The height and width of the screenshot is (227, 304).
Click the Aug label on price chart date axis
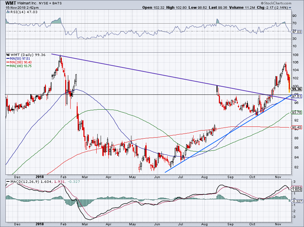pos(204,177)
